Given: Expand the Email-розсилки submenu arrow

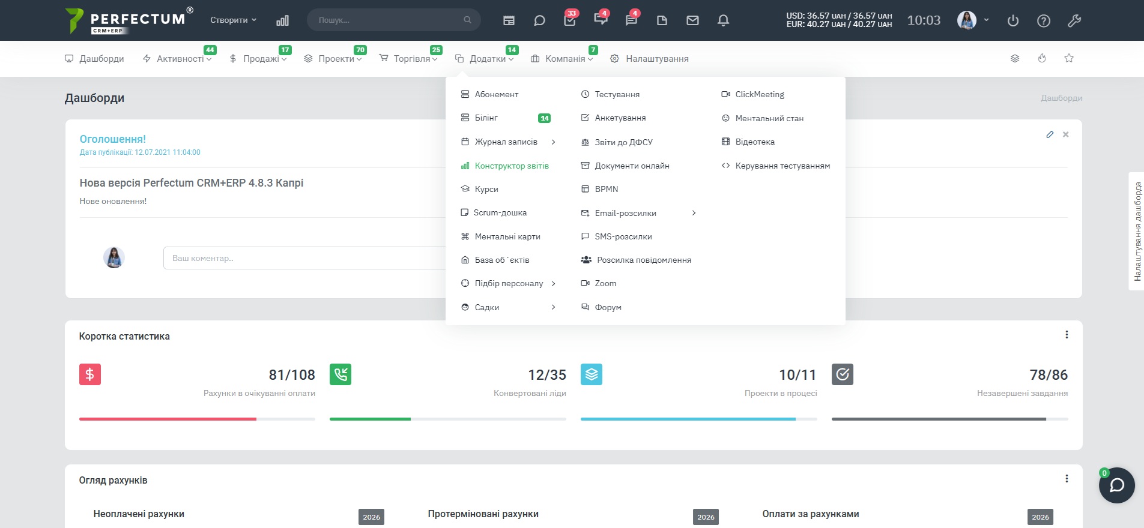Looking at the screenshot, I should [x=694, y=213].
